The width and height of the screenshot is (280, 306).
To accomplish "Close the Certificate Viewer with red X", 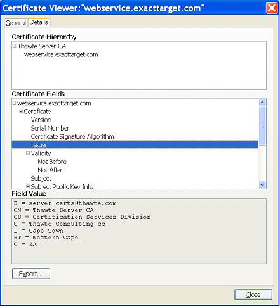I will pyautogui.click(x=272, y=8).
